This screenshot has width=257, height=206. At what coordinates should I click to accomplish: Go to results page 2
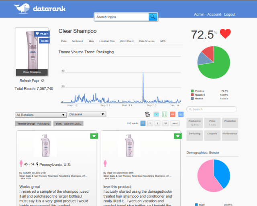(x=150, y=123)
